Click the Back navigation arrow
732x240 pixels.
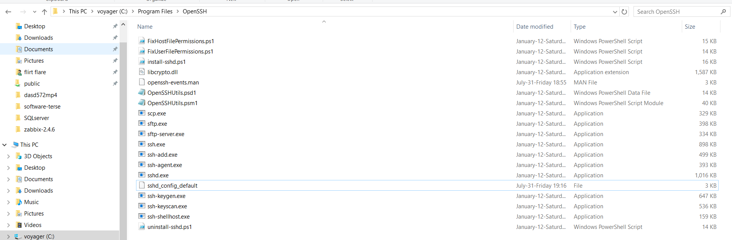point(8,12)
